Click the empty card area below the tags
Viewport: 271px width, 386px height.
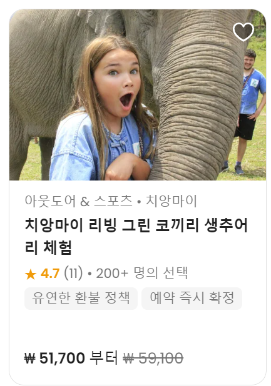coord(138,329)
